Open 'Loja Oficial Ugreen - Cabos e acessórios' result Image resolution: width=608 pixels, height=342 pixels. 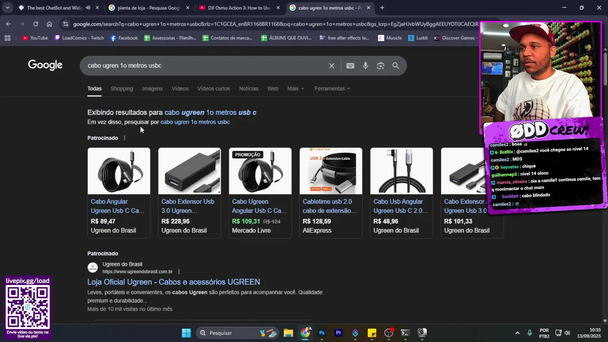tap(174, 282)
